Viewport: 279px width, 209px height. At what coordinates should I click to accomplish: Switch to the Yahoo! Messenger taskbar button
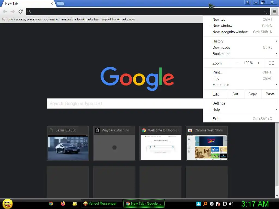tap(102, 204)
